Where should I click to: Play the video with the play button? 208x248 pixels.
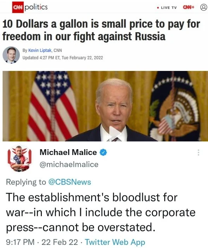coord(115,132)
